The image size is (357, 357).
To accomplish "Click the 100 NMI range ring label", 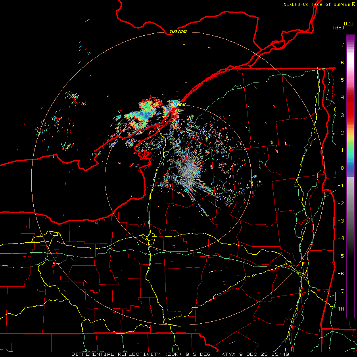I will tap(178, 31).
